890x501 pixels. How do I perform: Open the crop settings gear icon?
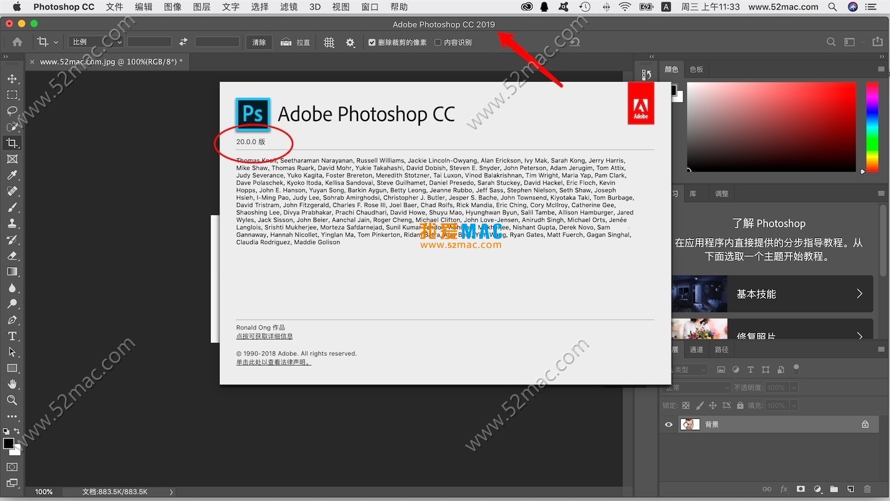pos(350,42)
